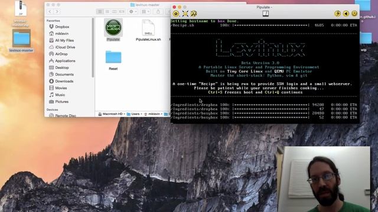
Task: Click the Pipulate window title text
Action: 264,7
